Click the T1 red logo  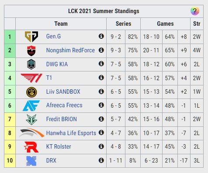[31, 78]
